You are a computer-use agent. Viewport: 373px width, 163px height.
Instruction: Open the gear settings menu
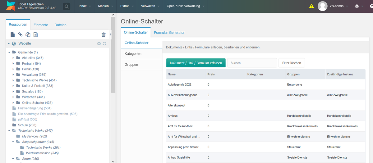coord(357,6)
